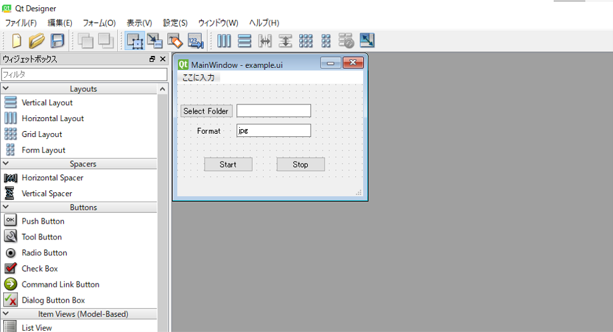Screen dimensions: 613x332
Task: Click the empty folder path field
Action: point(274,110)
